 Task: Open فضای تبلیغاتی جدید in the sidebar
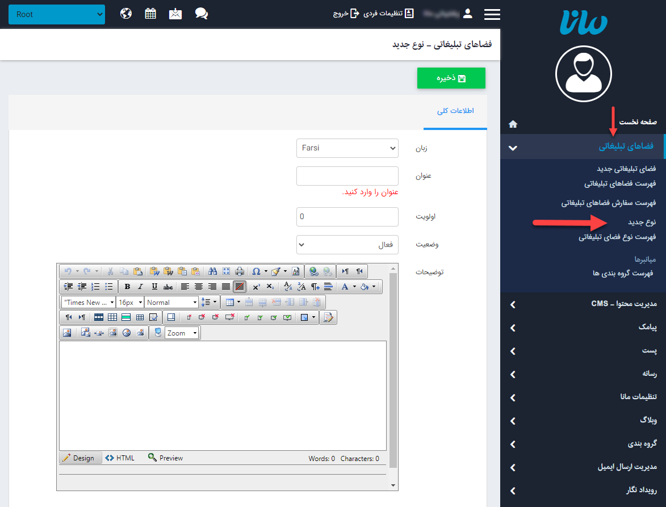(x=626, y=169)
